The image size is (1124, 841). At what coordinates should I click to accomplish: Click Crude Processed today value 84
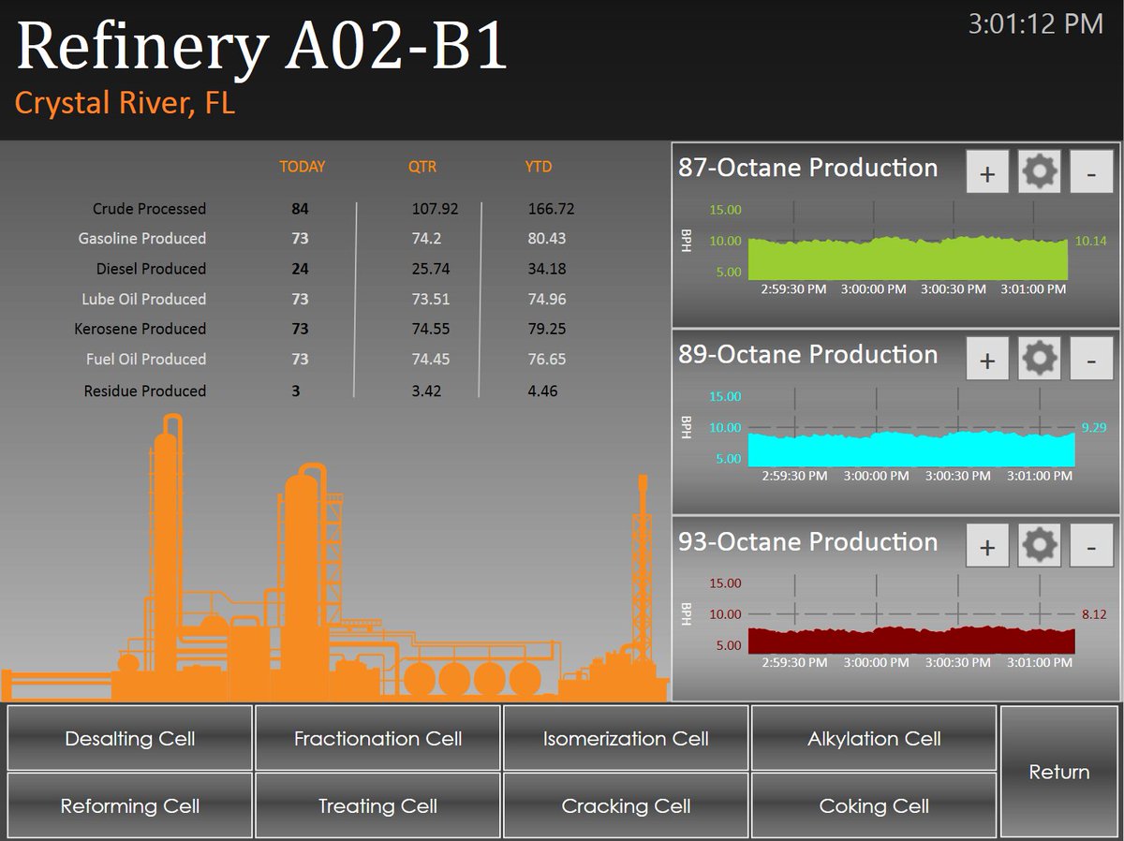coord(300,209)
